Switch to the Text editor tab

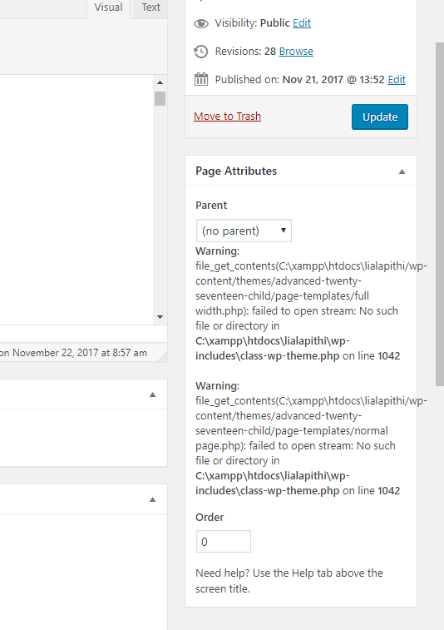[150, 7]
